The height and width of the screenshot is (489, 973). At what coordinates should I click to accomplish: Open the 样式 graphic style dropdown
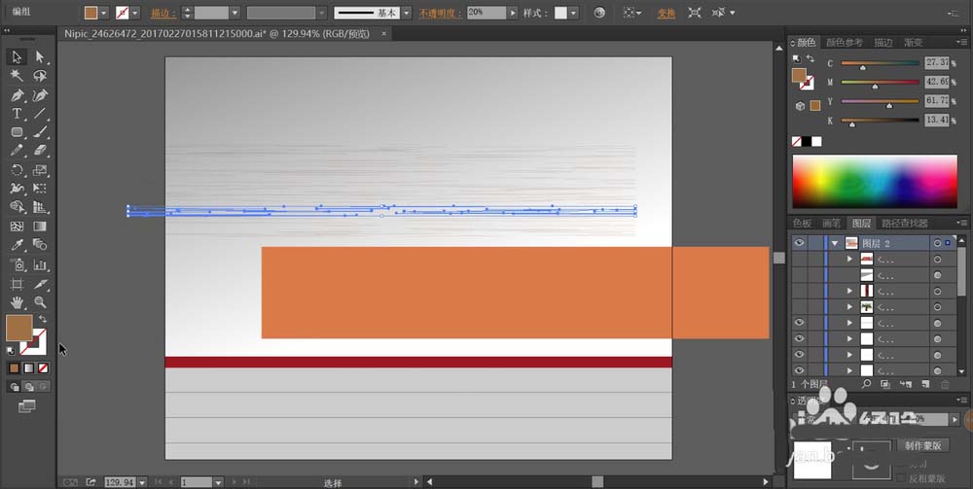pyautogui.click(x=574, y=13)
